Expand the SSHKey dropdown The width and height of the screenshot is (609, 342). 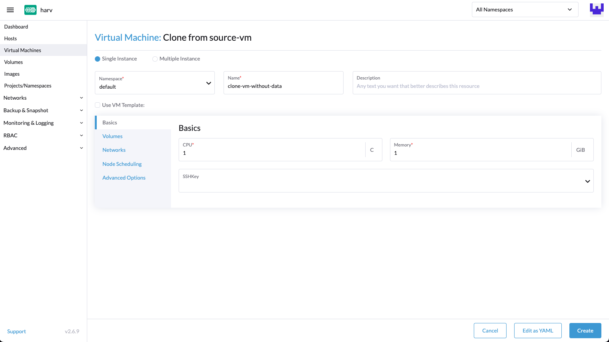[x=385, y=181]
